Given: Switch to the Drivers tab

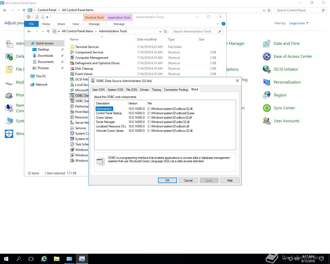Looking at the screenshot, I should [x=144, y=90].
